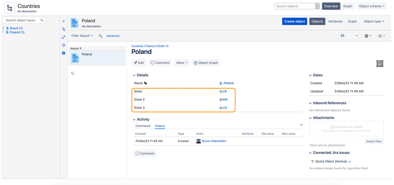394x185 pixels.
Task: Click the blue plus icon to add
Action: [63, 53]
